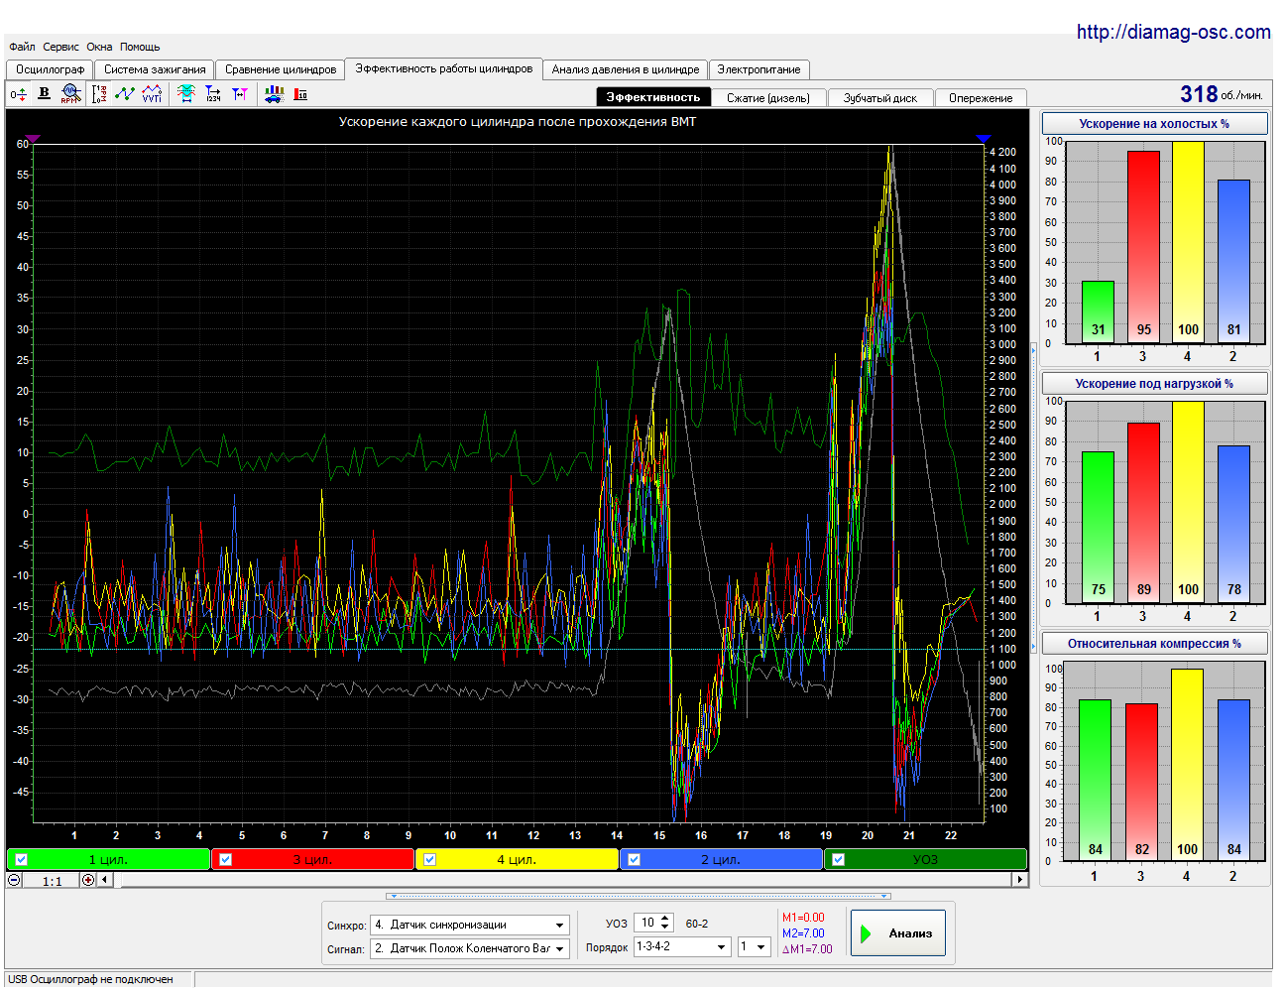
Task: Click the horizontal scrollbar right arrow
Action: click(1019, 880)
